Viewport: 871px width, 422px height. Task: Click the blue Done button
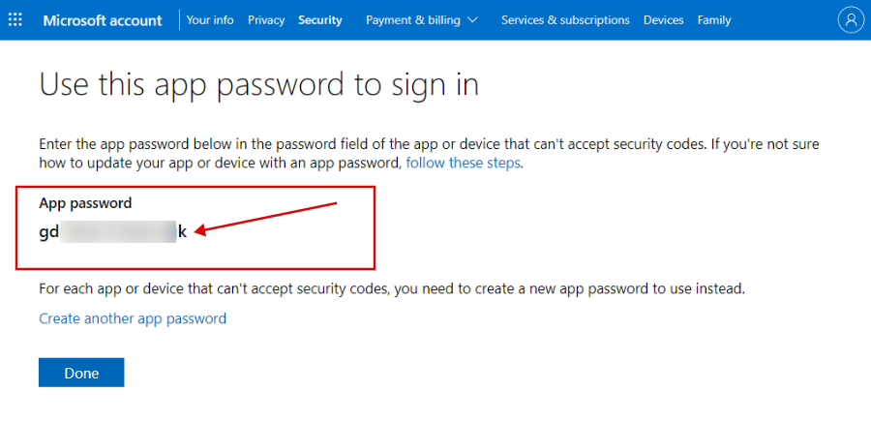[x=81, y=373]
